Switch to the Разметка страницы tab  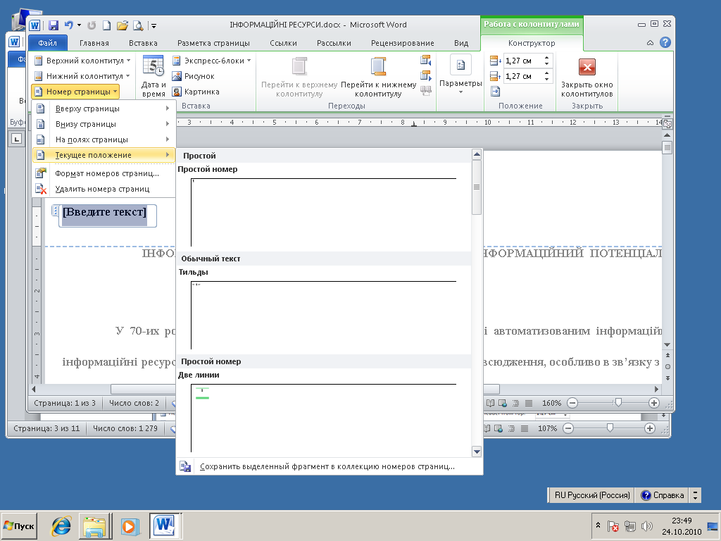tap(213, 43)
